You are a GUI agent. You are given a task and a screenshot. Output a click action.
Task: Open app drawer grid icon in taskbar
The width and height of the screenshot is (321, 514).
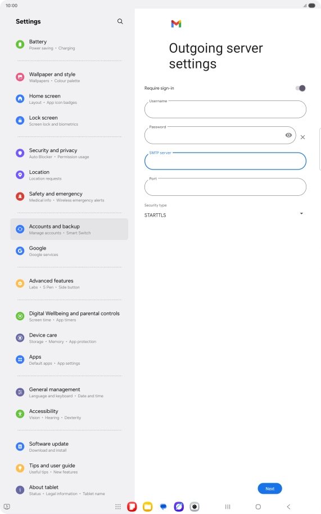[118, 507]
